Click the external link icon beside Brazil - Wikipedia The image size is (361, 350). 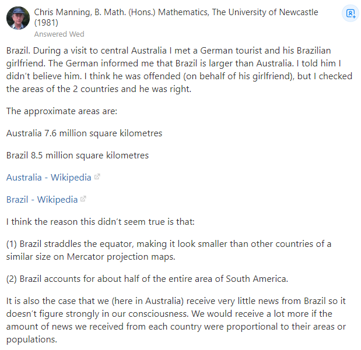tap(83, 199)
